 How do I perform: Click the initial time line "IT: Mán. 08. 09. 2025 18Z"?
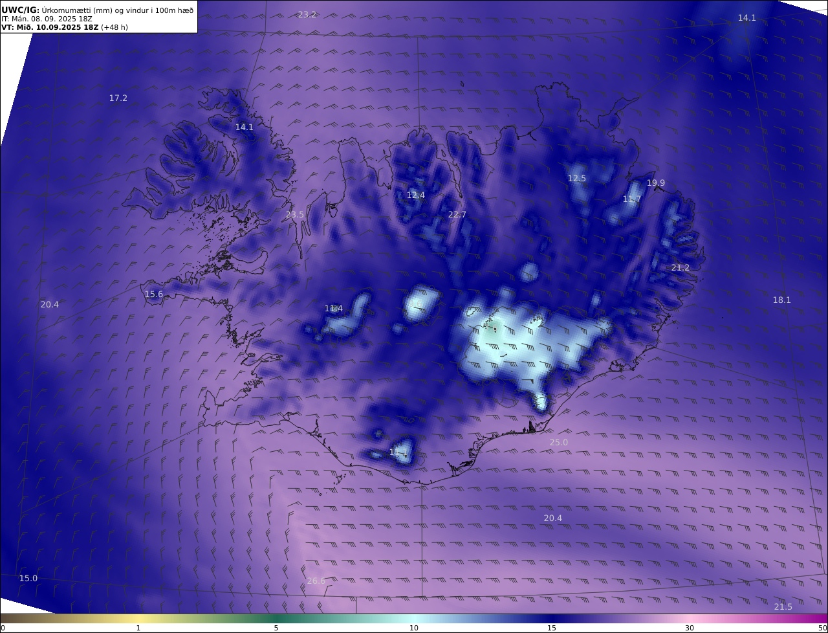click(x=47, y=19)
